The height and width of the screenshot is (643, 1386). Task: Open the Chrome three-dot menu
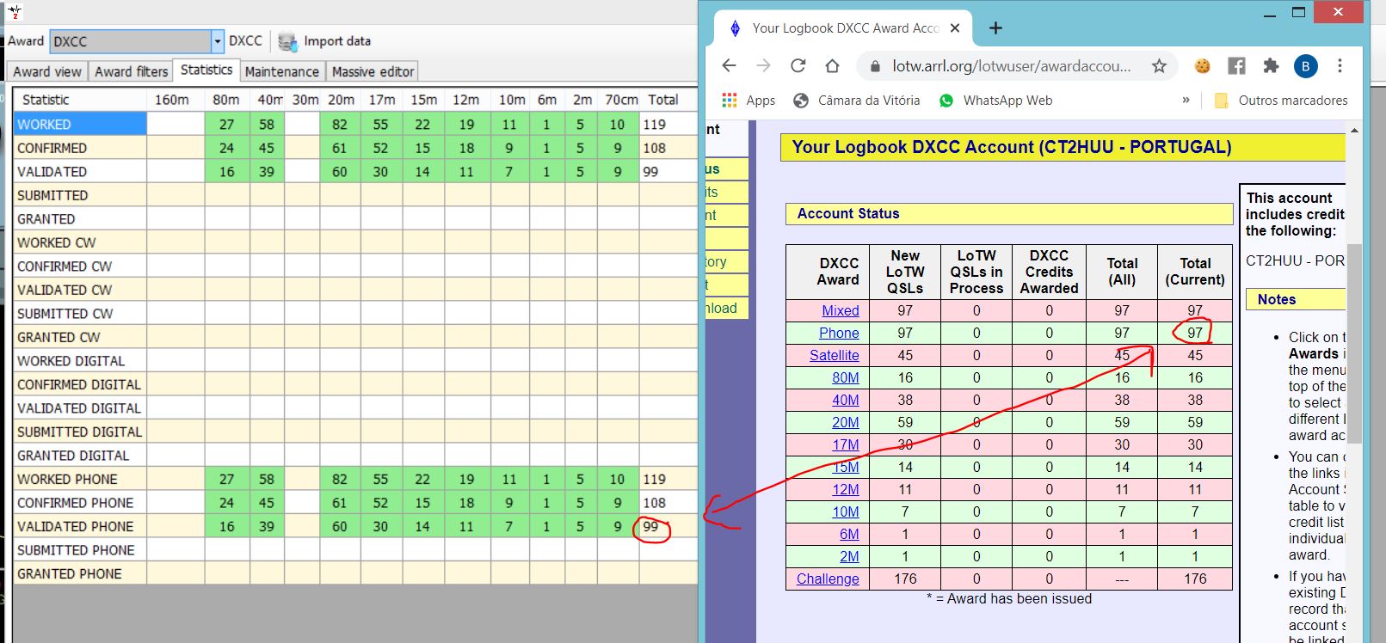tap(1340, 66)
